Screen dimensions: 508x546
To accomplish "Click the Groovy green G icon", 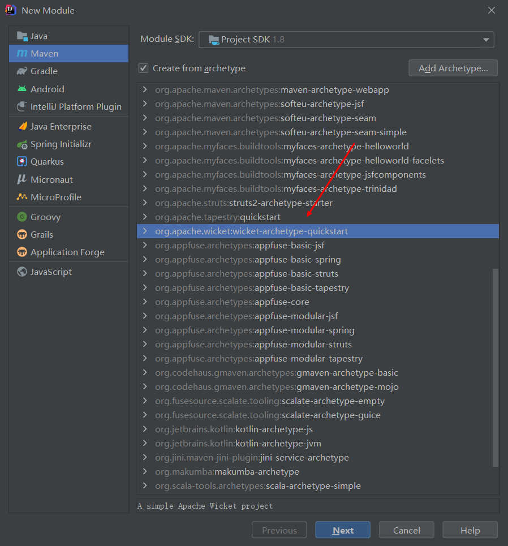I will [22, 217].
